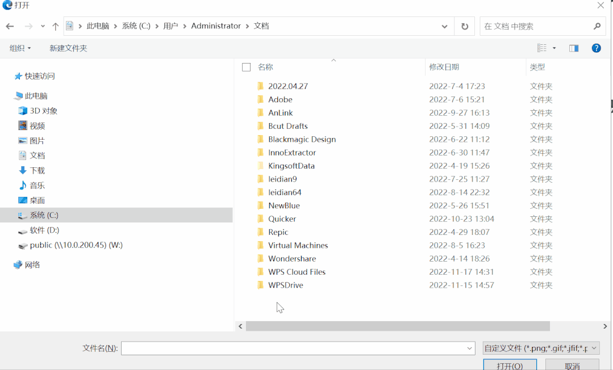Select the Blackmagic Design folder icon
The image size is (613, 370).
point(261,139)
